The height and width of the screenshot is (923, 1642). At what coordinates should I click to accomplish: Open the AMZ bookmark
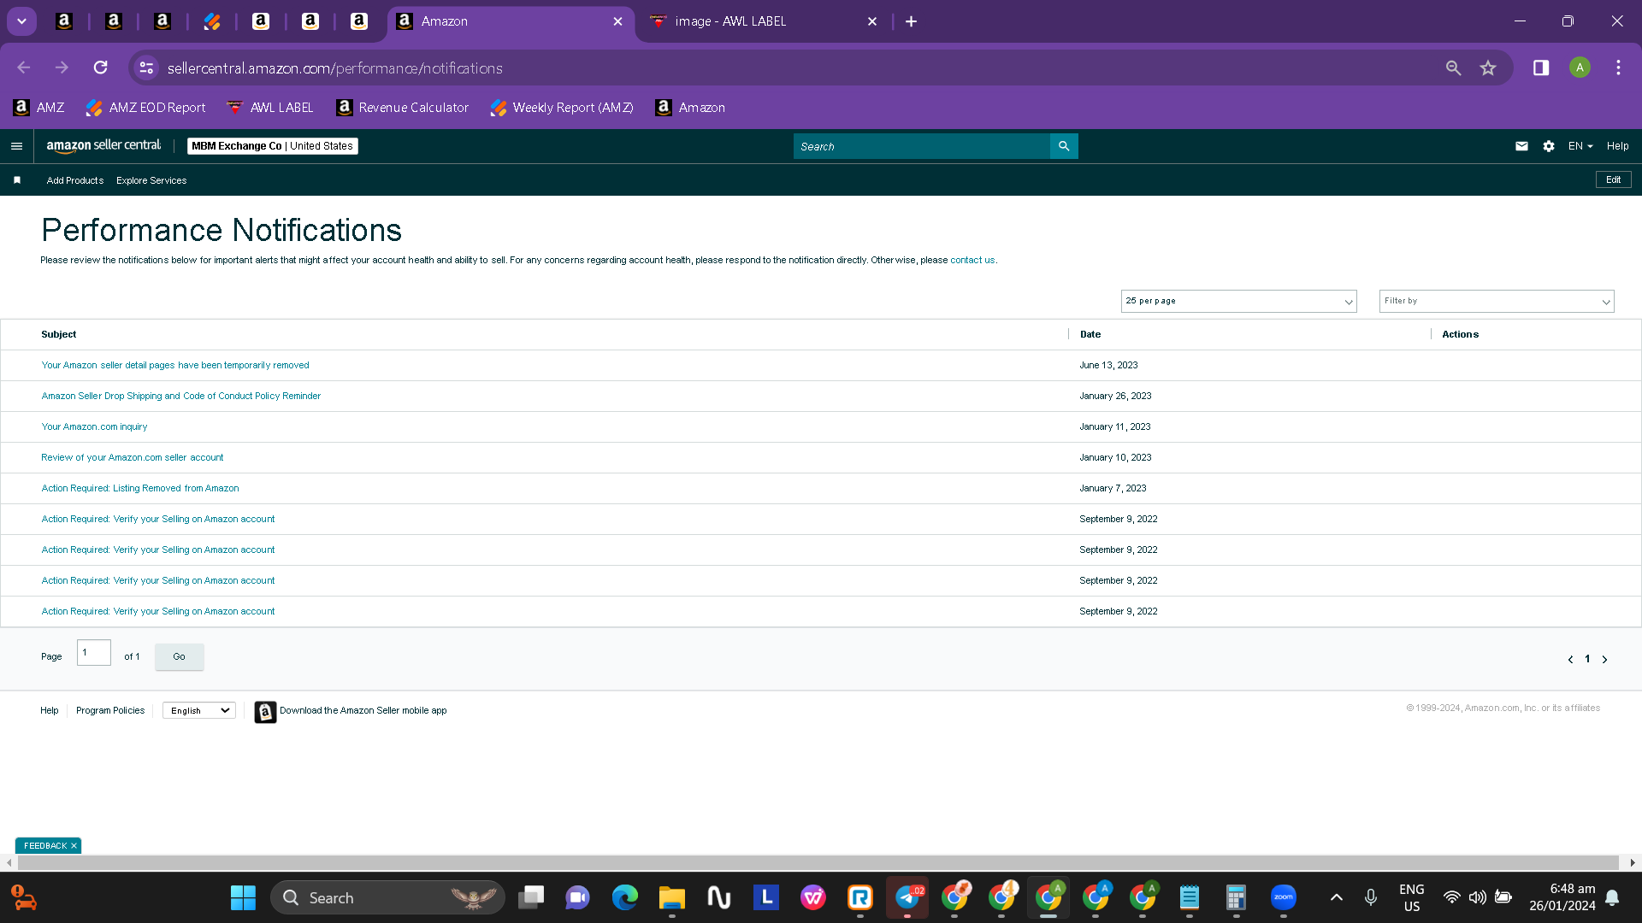coord(39,108)
